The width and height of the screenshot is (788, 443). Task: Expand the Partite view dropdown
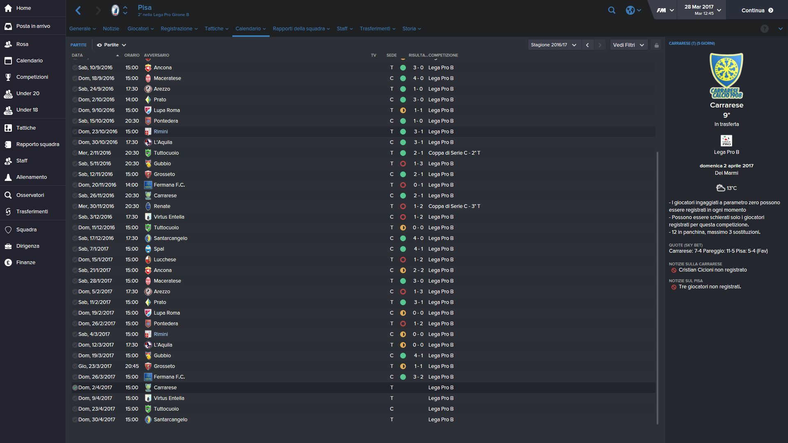[x=111, y=45]
